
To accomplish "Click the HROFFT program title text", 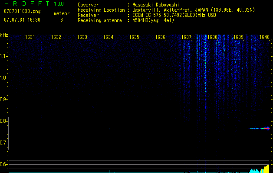I will (27, 3).
